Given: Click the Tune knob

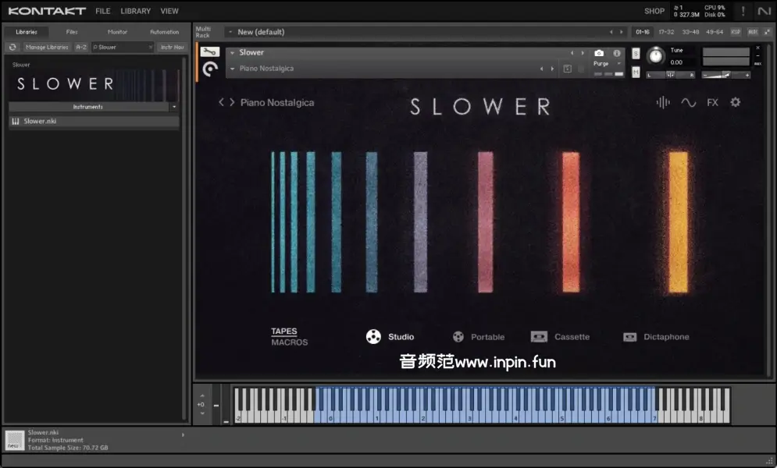Looking at the screenshot, I should click(656, 55).
